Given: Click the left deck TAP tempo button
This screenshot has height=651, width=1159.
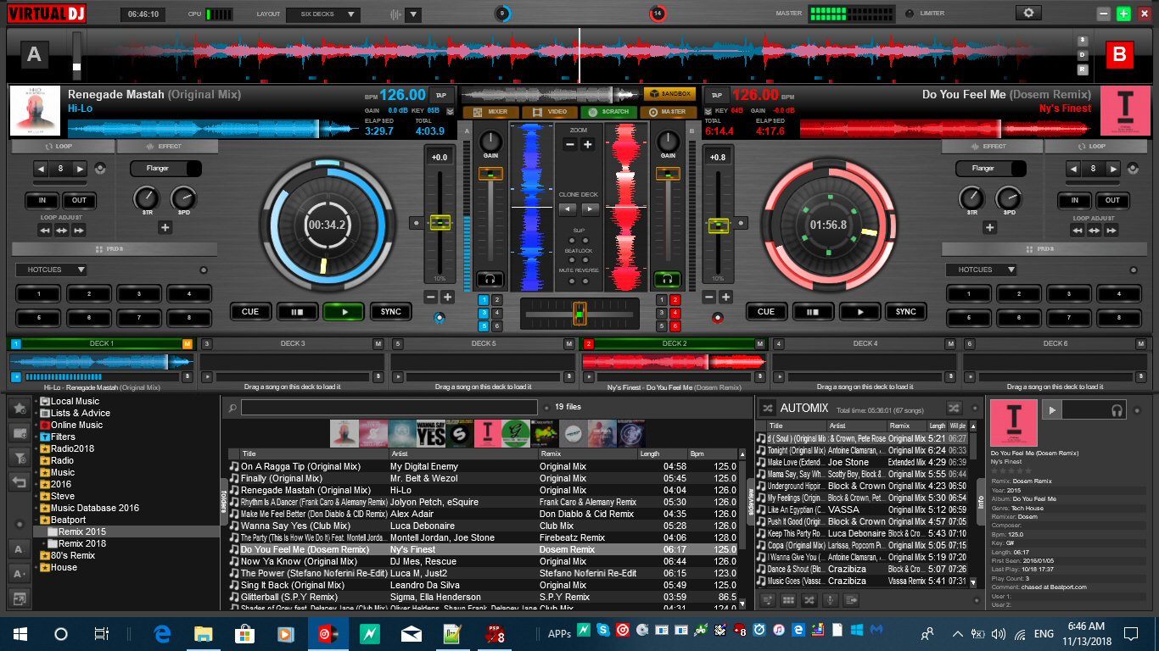Looking at the screenshot, I should click(441, 95).
